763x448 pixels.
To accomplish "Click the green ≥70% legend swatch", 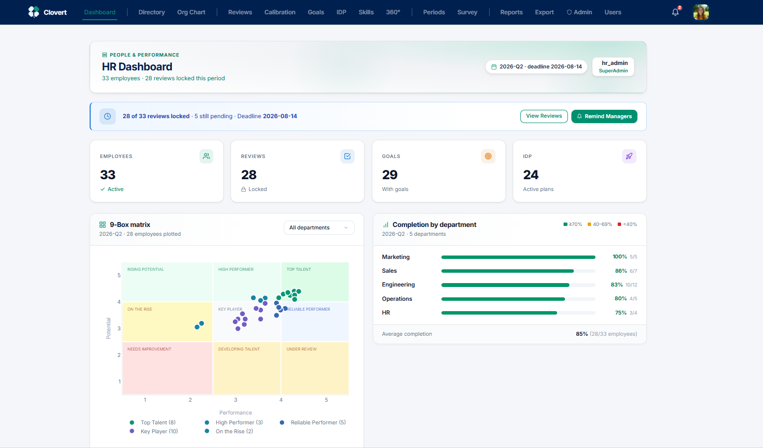I will 565,224.
